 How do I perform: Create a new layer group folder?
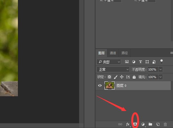[150, 124]
